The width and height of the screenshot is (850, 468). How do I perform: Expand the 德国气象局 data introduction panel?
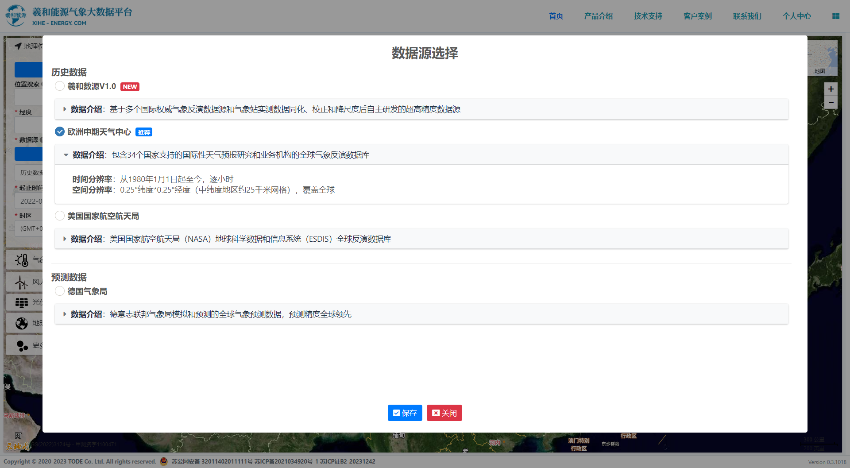click(x=65, y=314)
